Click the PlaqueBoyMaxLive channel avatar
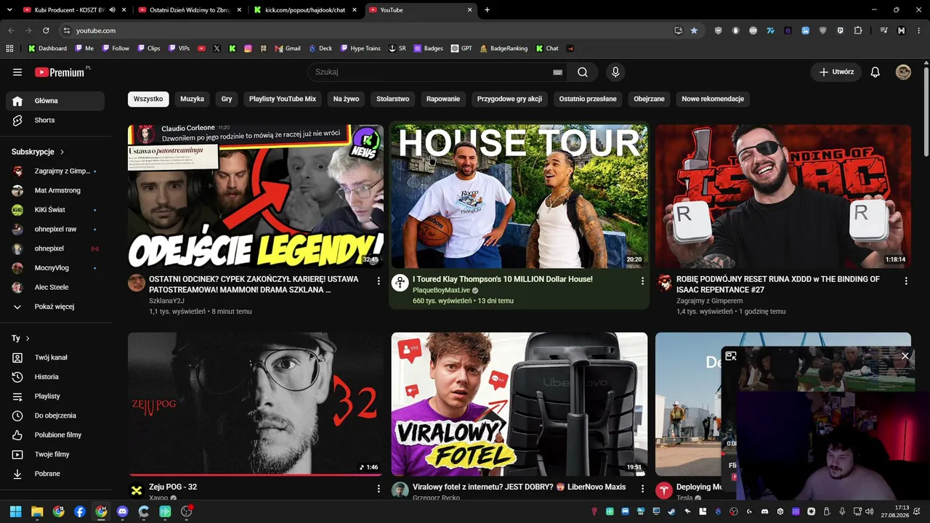Screen dimensions: 930x523 [x=400, y=283]
